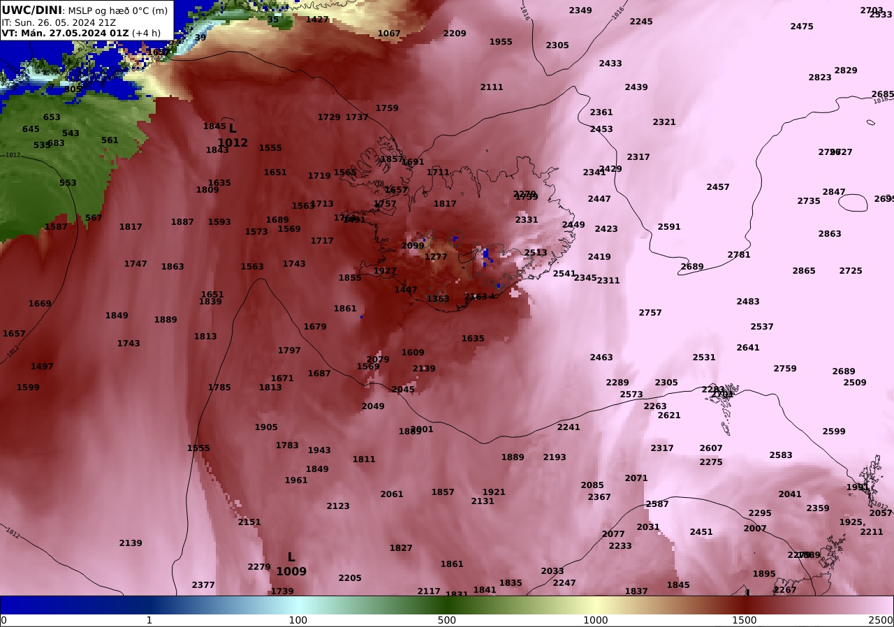Click the height value 2587
The width and height of the screenshot is (894, 627).
tap(657, 504)
